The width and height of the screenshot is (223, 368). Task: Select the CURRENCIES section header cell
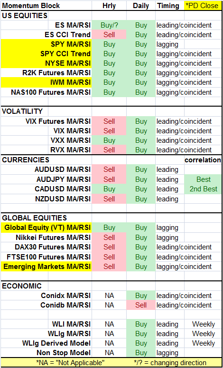[x=46, y=159]
